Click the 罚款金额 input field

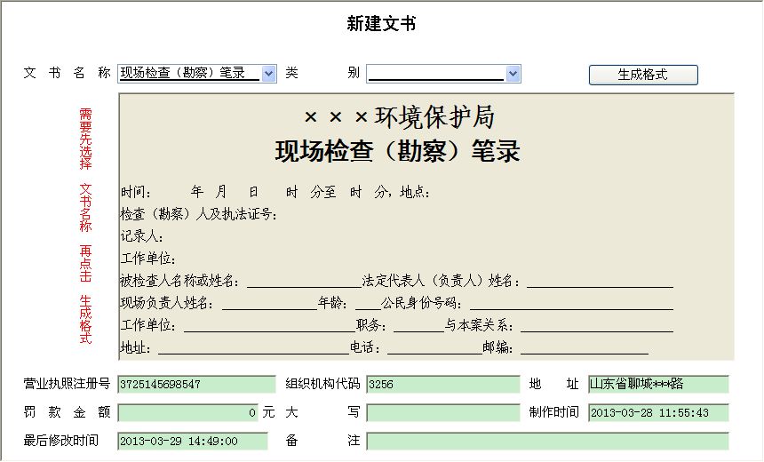coord(188,413)
